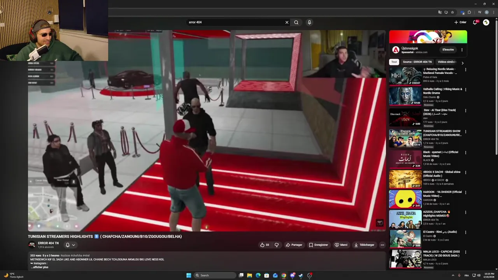
Task: Open AZIZOS_CHAFCHA Highlights MEMES thumbnail
Action: 405,219
